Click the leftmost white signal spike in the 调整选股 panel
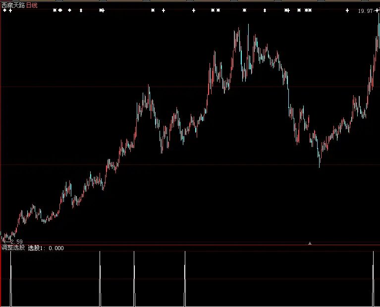Viewport: 380px width, 307px height. coord(11,279)
